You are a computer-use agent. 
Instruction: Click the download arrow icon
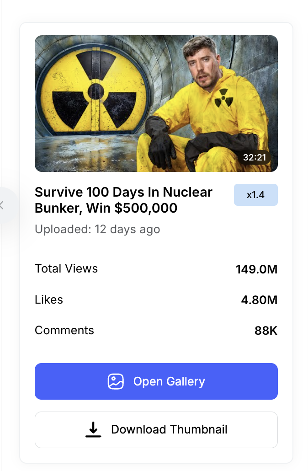93,429
